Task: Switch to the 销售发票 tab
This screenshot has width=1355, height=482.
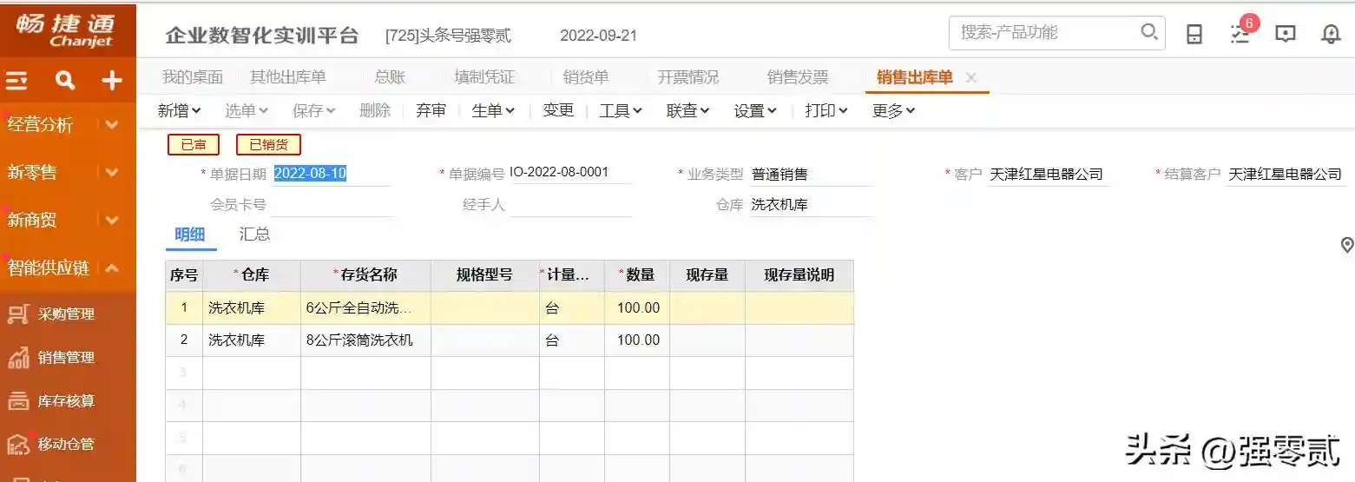Action: click(x=797, y=77)
